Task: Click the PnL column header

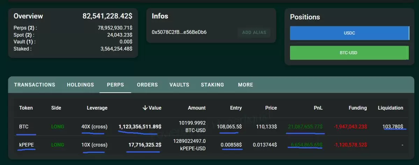Action: 318,108
